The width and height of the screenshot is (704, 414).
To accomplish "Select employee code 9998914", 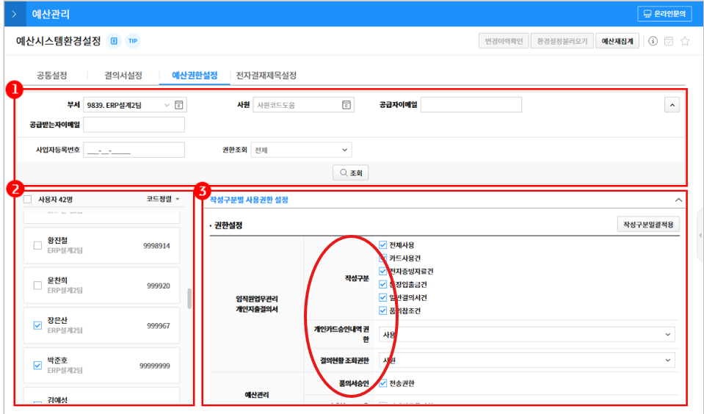I will [156, 246].
